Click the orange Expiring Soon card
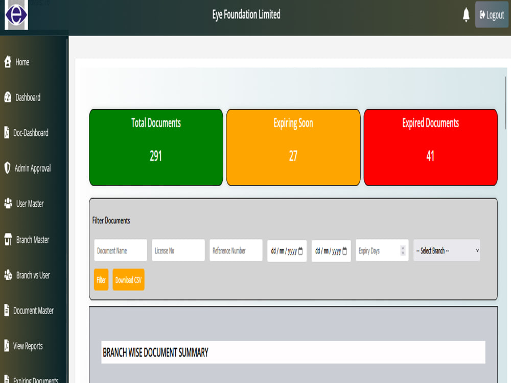The height and width of the screenshot is (383, 511). 293,147
